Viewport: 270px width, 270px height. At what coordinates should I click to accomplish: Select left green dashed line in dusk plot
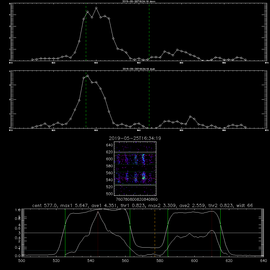pos(86,99)
